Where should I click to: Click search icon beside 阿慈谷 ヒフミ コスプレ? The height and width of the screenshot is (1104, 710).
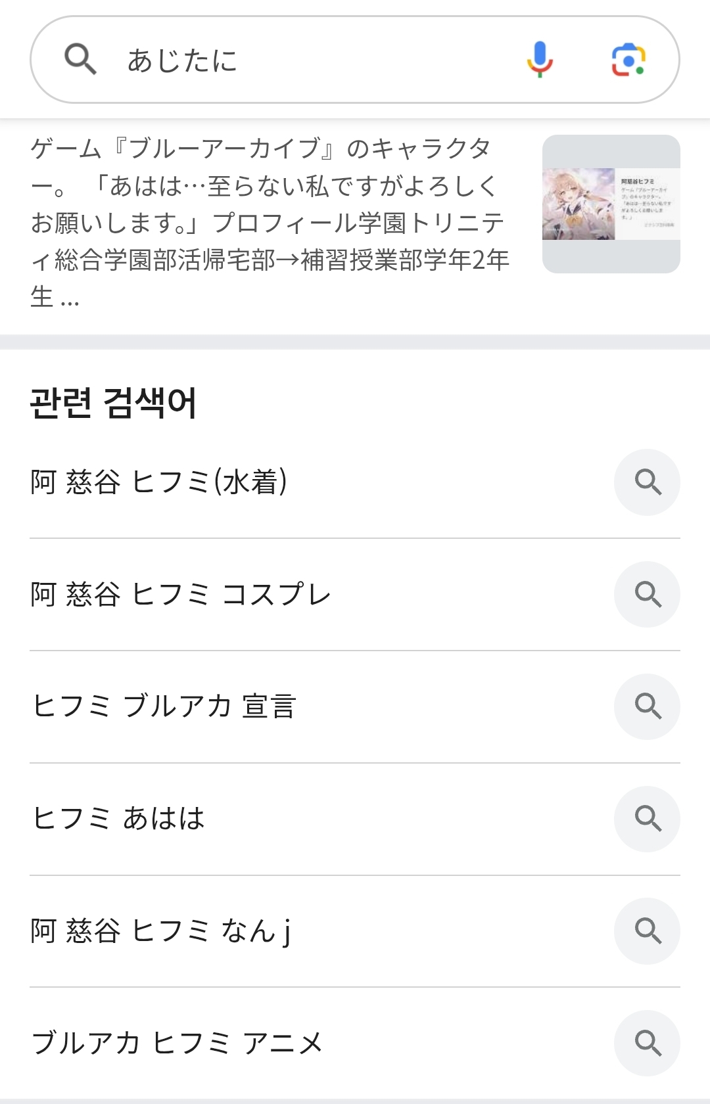coord(647,595)
